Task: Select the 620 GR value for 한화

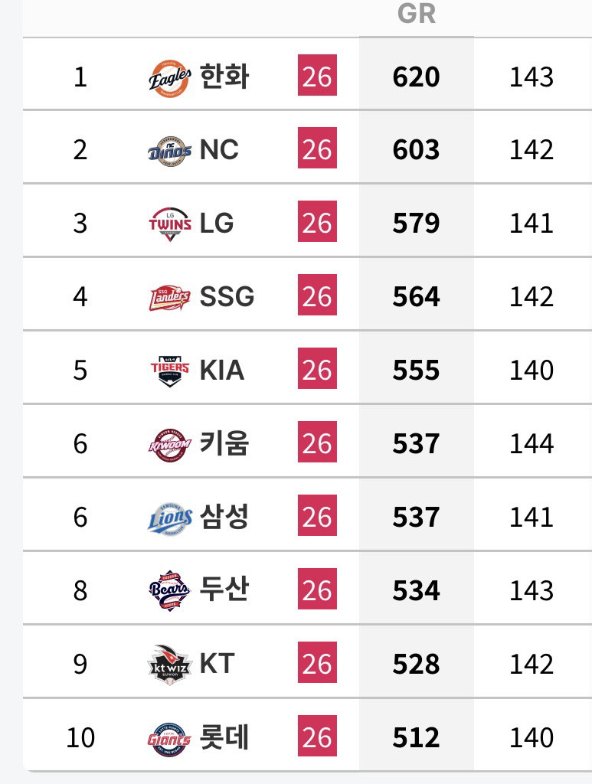Action: pos(416,77)
